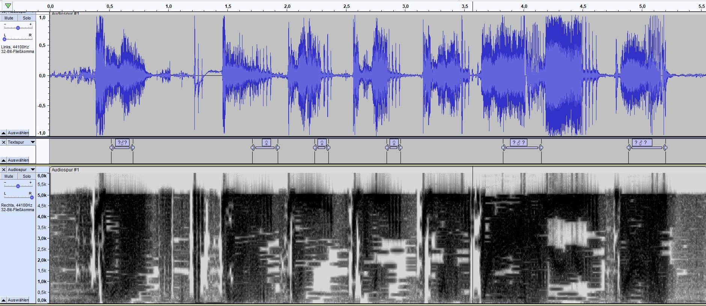
Task: Select the first ♀ label text box
Action: pos(266,142)
